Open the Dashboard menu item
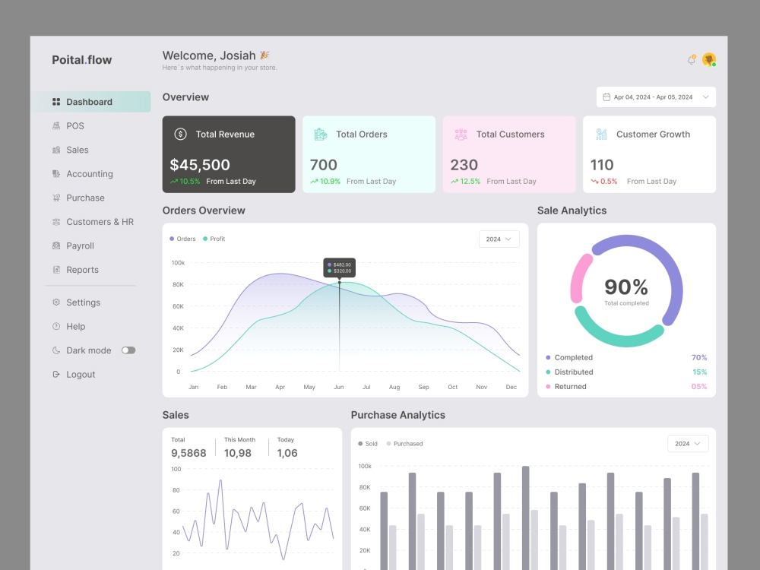This screenshot has height=570, width=760. click(x=91, y=102)
